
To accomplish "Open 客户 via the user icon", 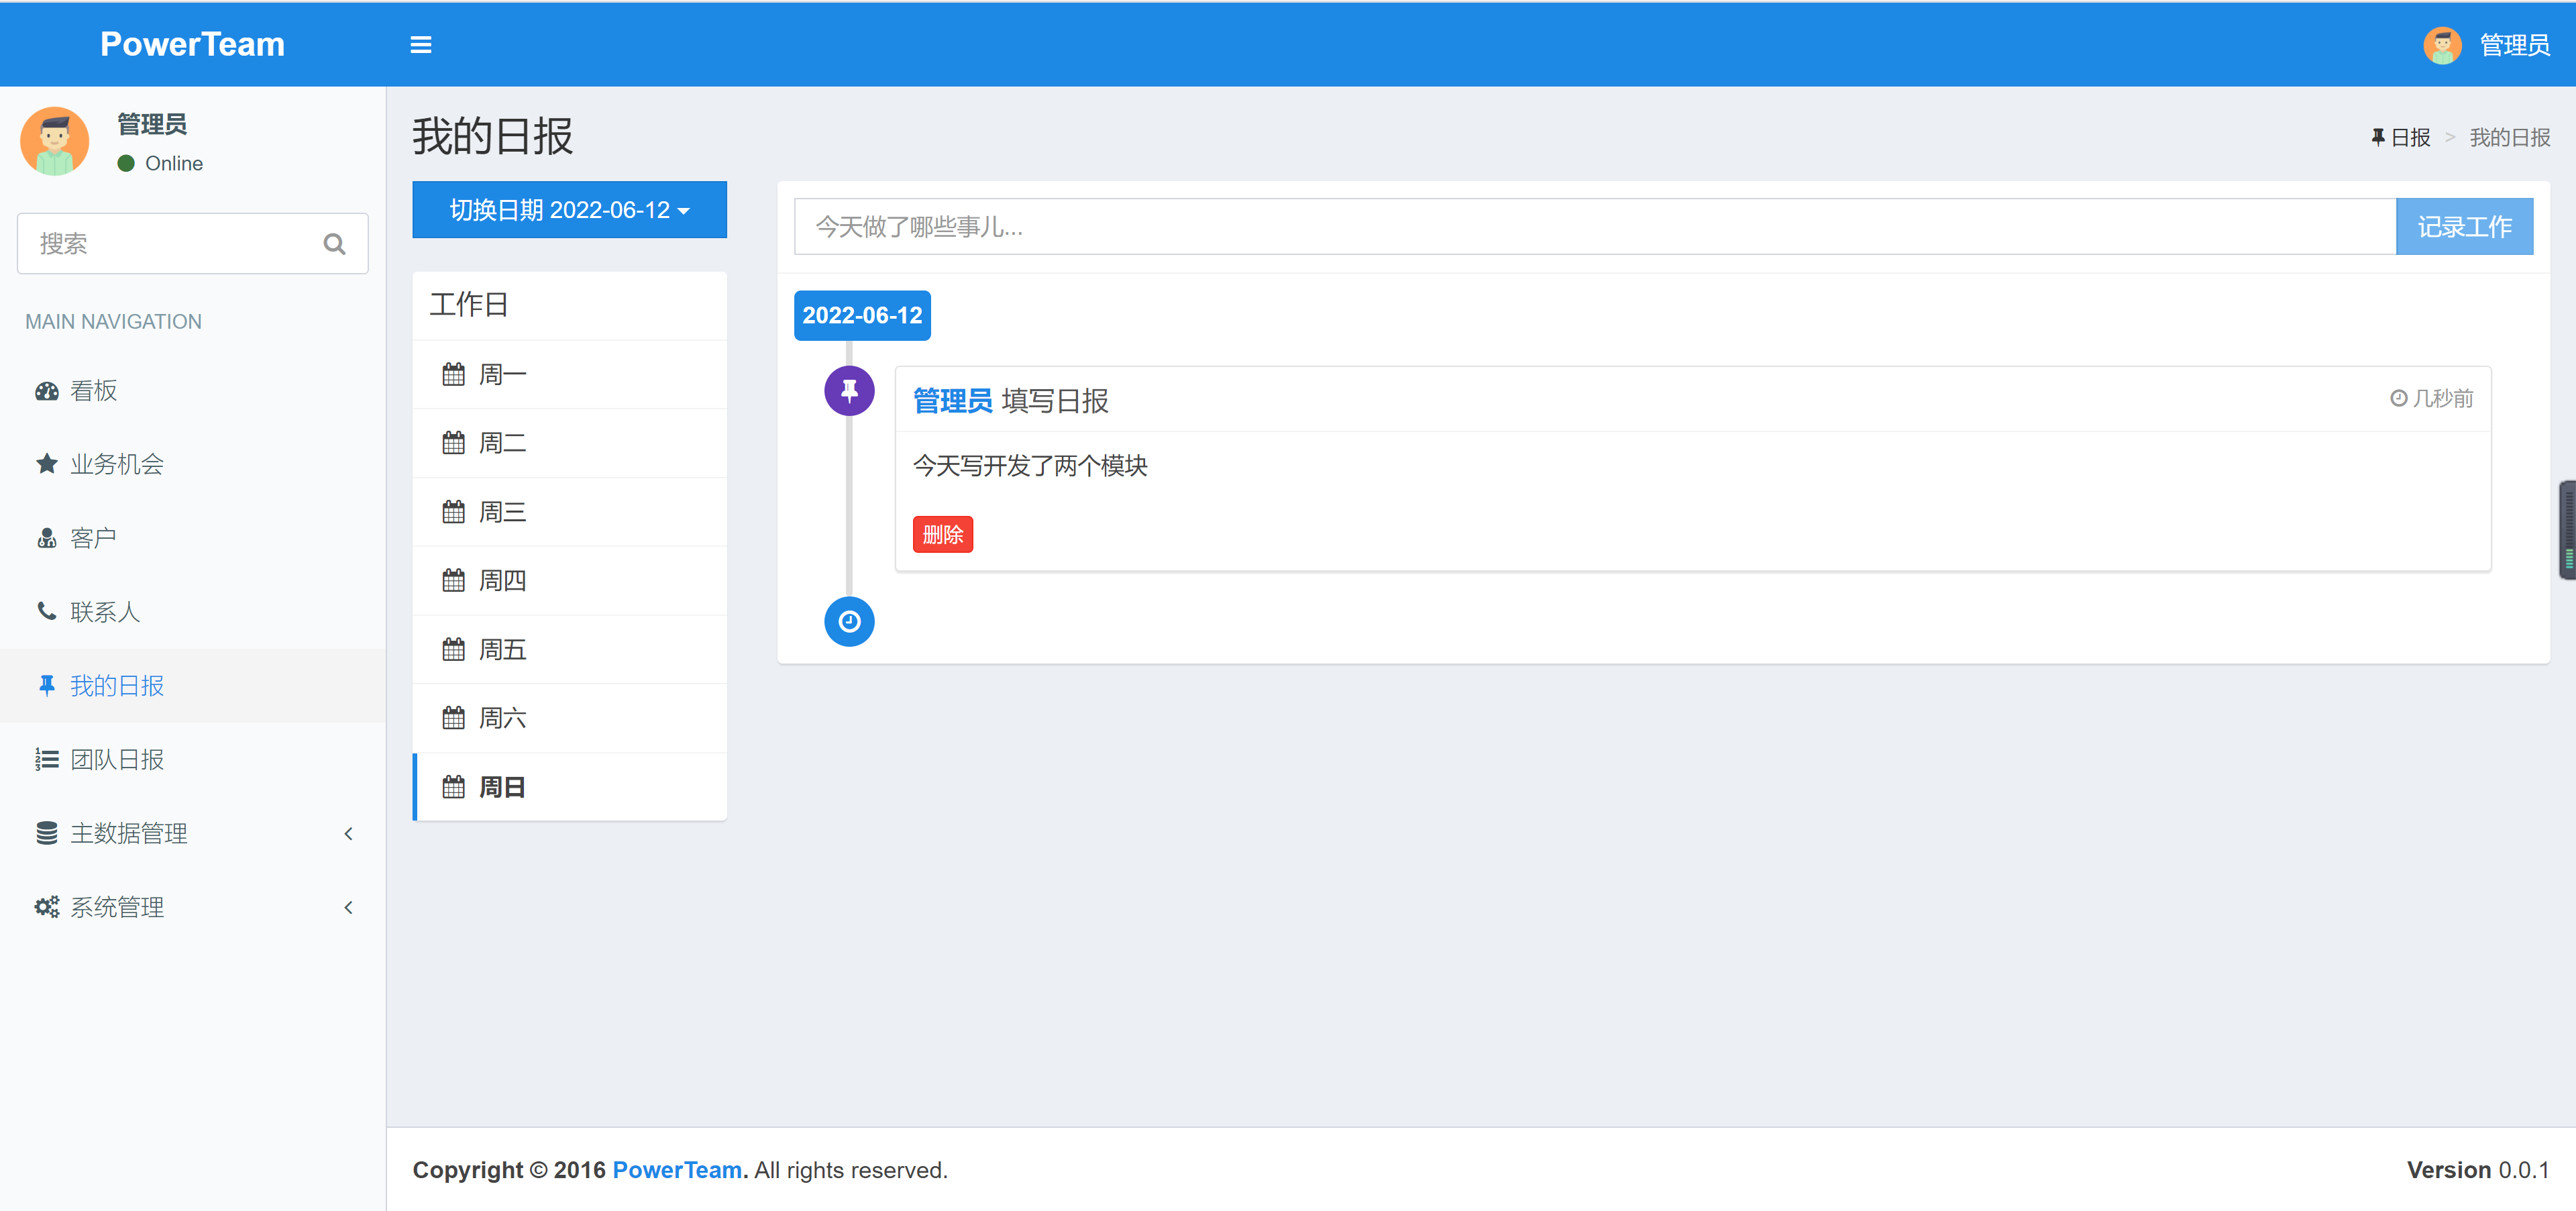I will pos(46,537).
